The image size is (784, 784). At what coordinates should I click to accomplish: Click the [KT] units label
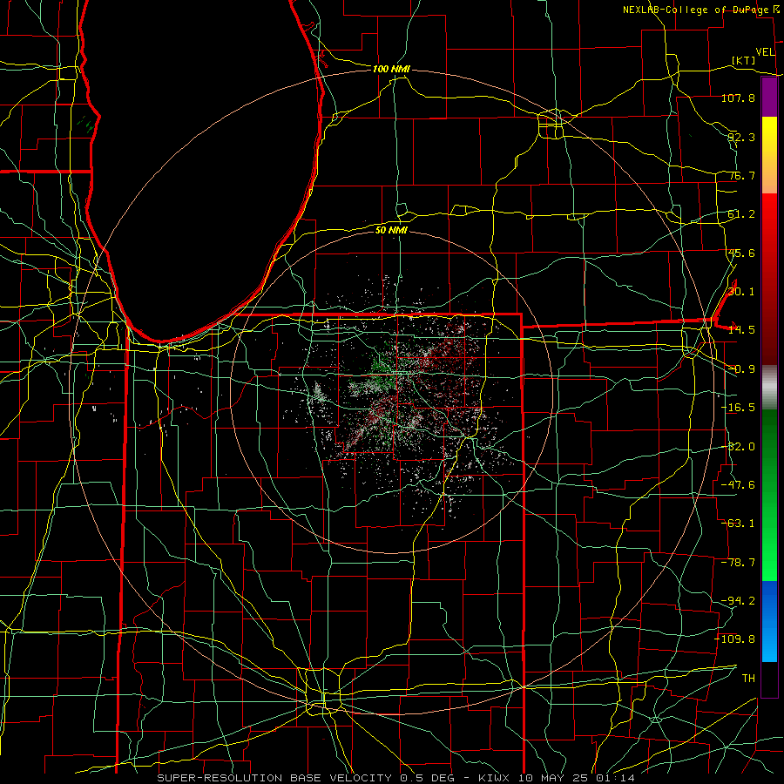tap(744, 61)
